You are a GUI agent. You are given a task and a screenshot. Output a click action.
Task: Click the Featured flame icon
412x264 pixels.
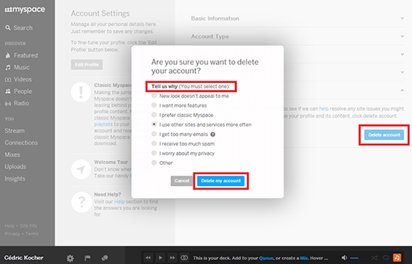pyautogui.click(x=8, y=55)
